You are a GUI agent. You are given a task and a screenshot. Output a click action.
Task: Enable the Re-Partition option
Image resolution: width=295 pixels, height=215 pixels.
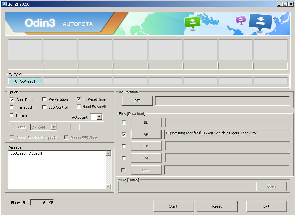coord(44,99)
